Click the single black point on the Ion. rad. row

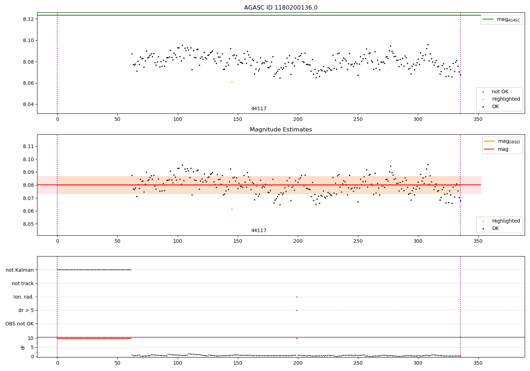(297, 297)
